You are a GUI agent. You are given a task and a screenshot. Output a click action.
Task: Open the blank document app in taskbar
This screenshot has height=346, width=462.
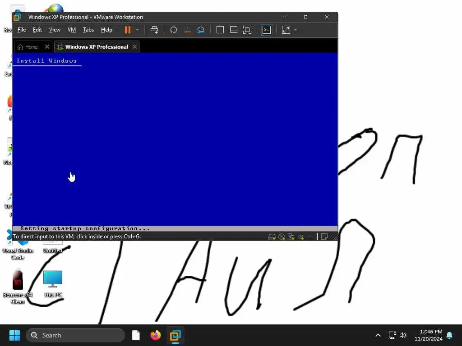click(136, 335)
